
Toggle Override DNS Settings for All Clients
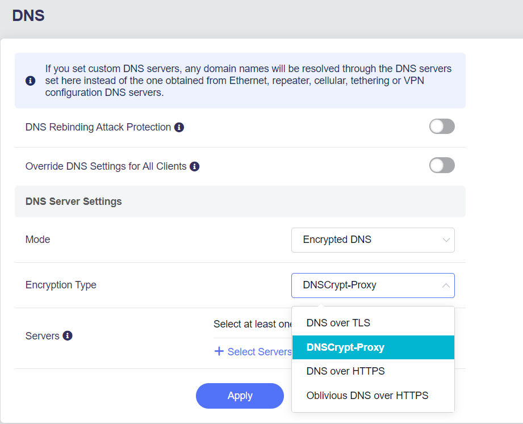(x=442, y=165)
